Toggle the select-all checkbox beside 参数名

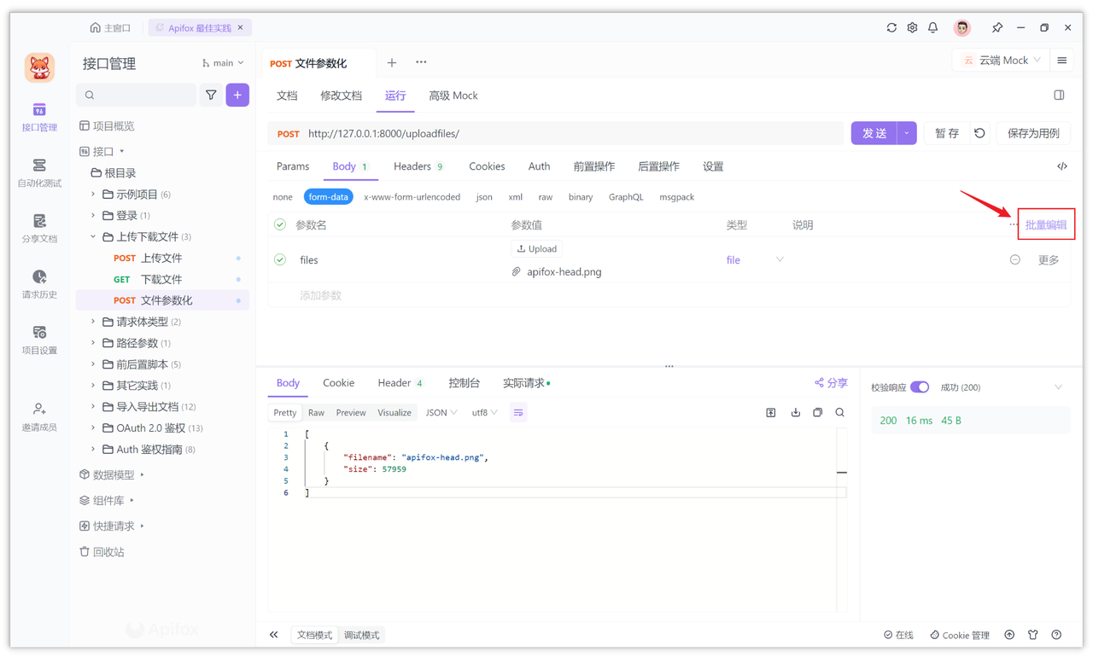coord(280,224)
